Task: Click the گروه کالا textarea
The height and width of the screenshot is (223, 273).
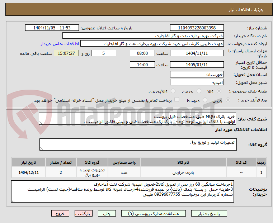Action: (138, 144)
